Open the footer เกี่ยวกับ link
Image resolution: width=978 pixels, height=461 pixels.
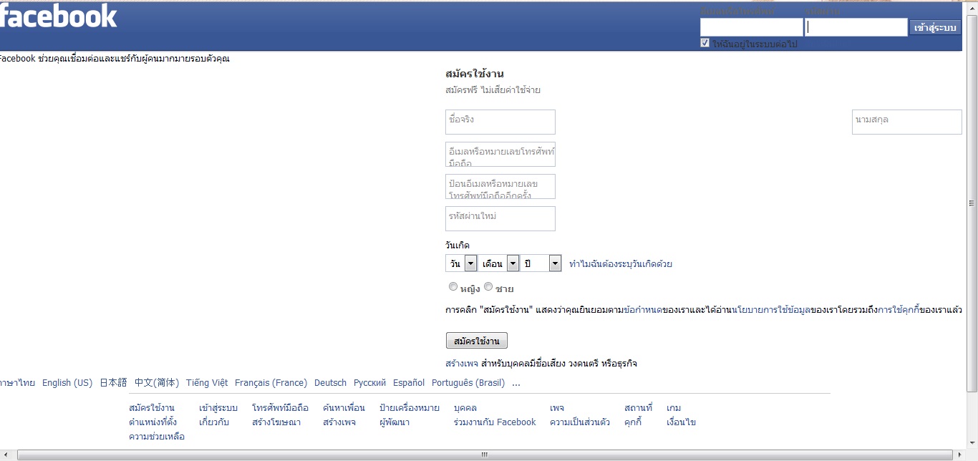[x=214, y=422]
